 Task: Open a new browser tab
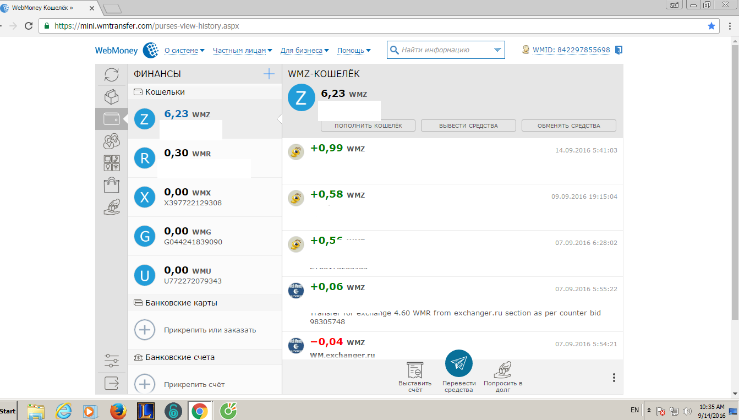click(x=112, y=8)
